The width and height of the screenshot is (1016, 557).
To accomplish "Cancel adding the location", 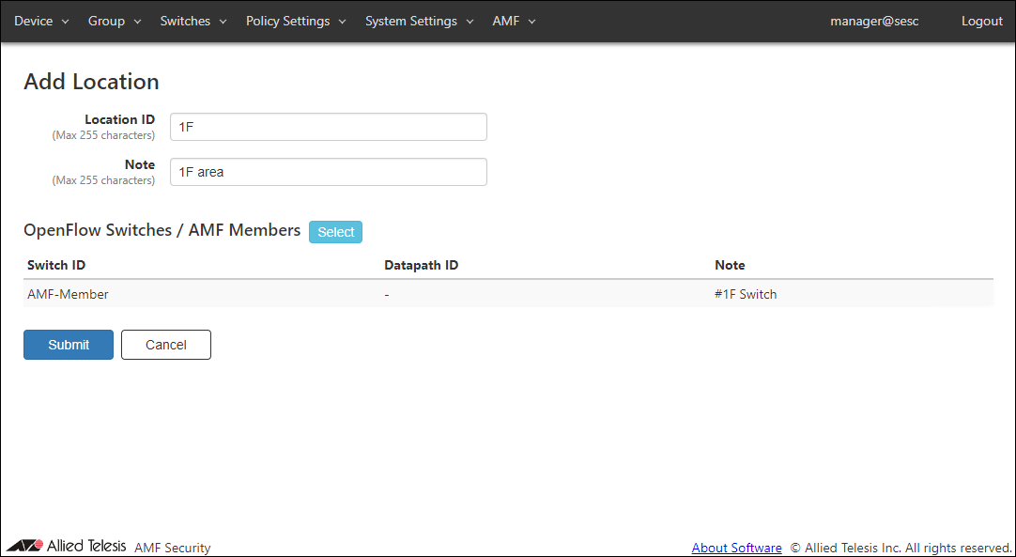I will point(166,345).
